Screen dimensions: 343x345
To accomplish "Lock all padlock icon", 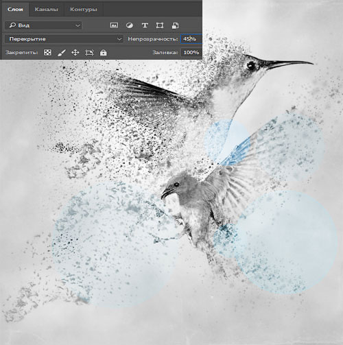I will pyautogui.click(x=104, y=53).
